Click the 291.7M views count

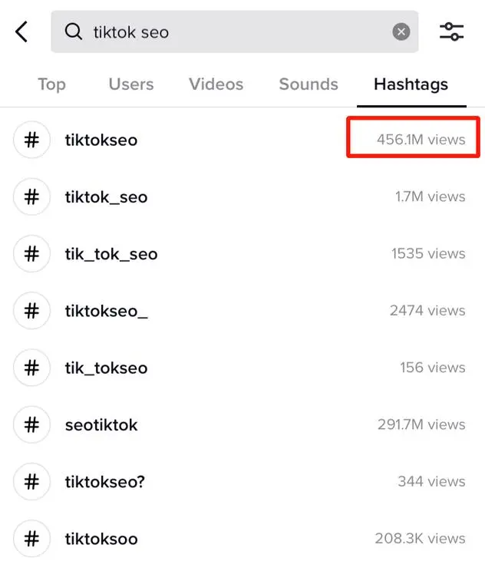pos(421,424)
